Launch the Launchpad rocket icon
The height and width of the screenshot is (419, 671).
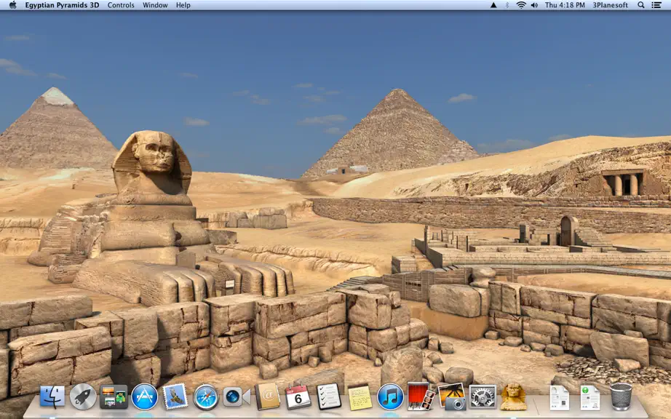(83, 396)
